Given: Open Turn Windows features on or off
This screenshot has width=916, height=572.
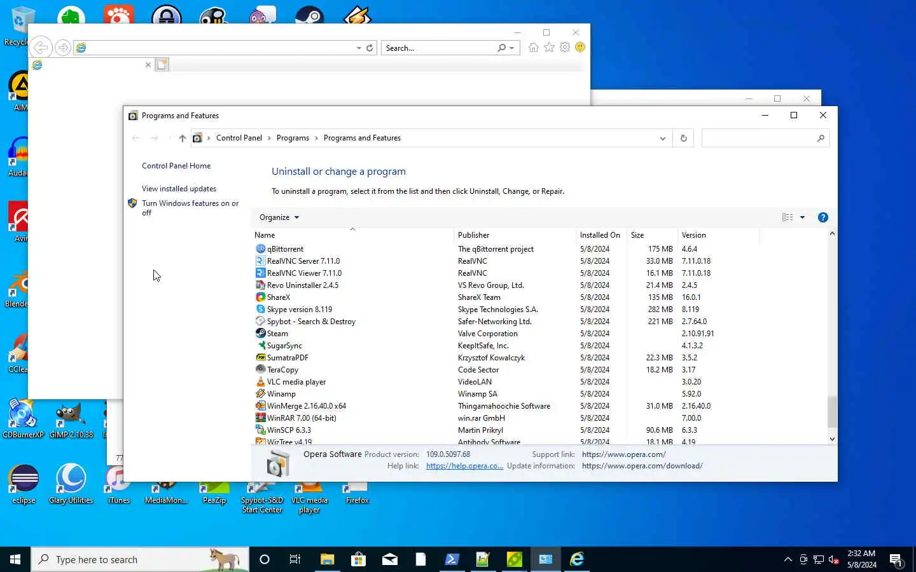Looking at the screenshot, I should 190,208.
